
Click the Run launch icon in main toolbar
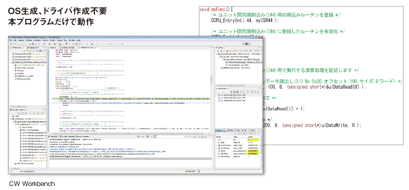point(55,44)
